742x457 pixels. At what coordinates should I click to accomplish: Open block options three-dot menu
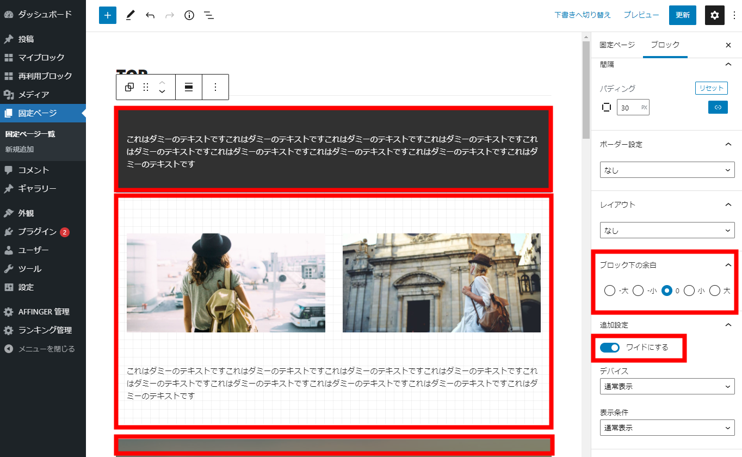point(215,87)
